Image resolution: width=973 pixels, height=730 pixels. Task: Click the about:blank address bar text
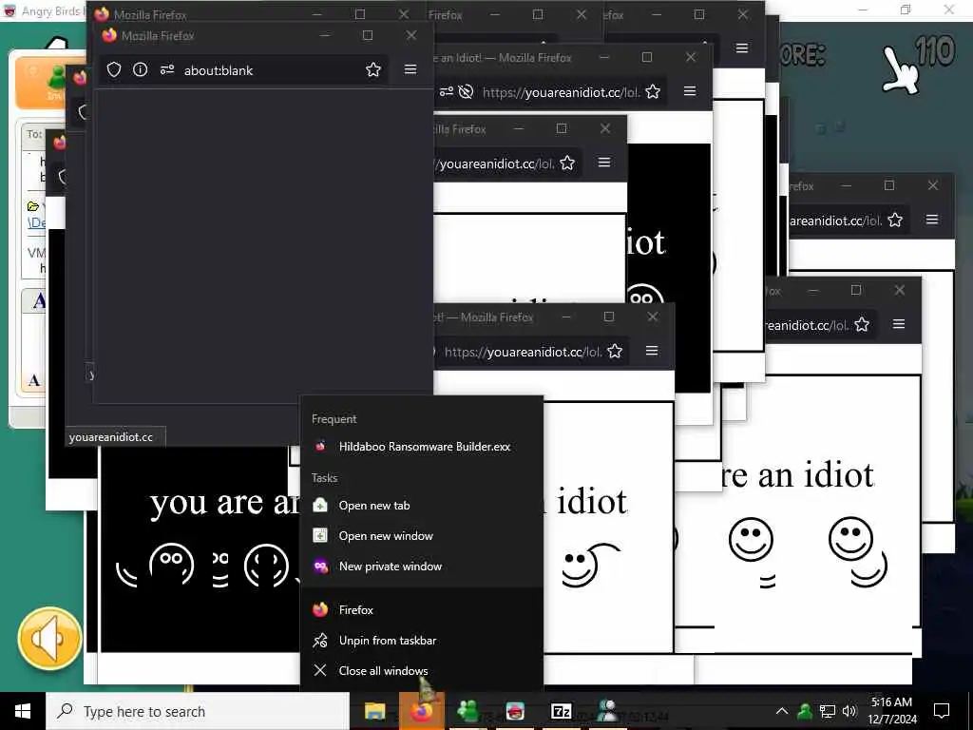[219, 70]
